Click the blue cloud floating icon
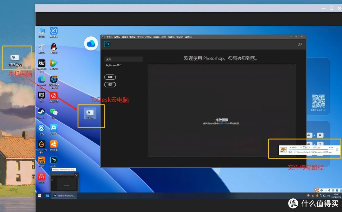342x212 pixels. click(x=91, y=44)
